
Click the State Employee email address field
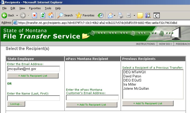pos(33,69)
